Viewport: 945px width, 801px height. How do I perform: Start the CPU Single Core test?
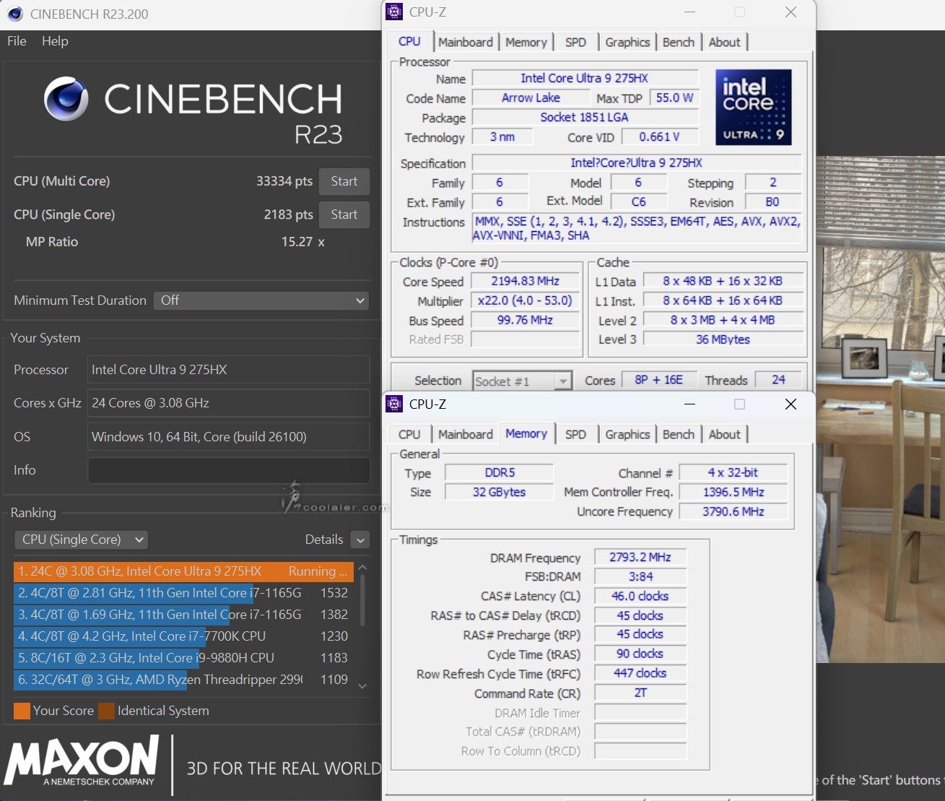click(x=344, y=215)
